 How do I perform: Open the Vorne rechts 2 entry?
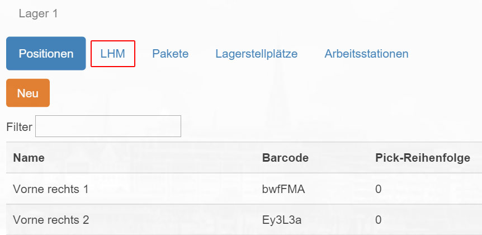51,220
